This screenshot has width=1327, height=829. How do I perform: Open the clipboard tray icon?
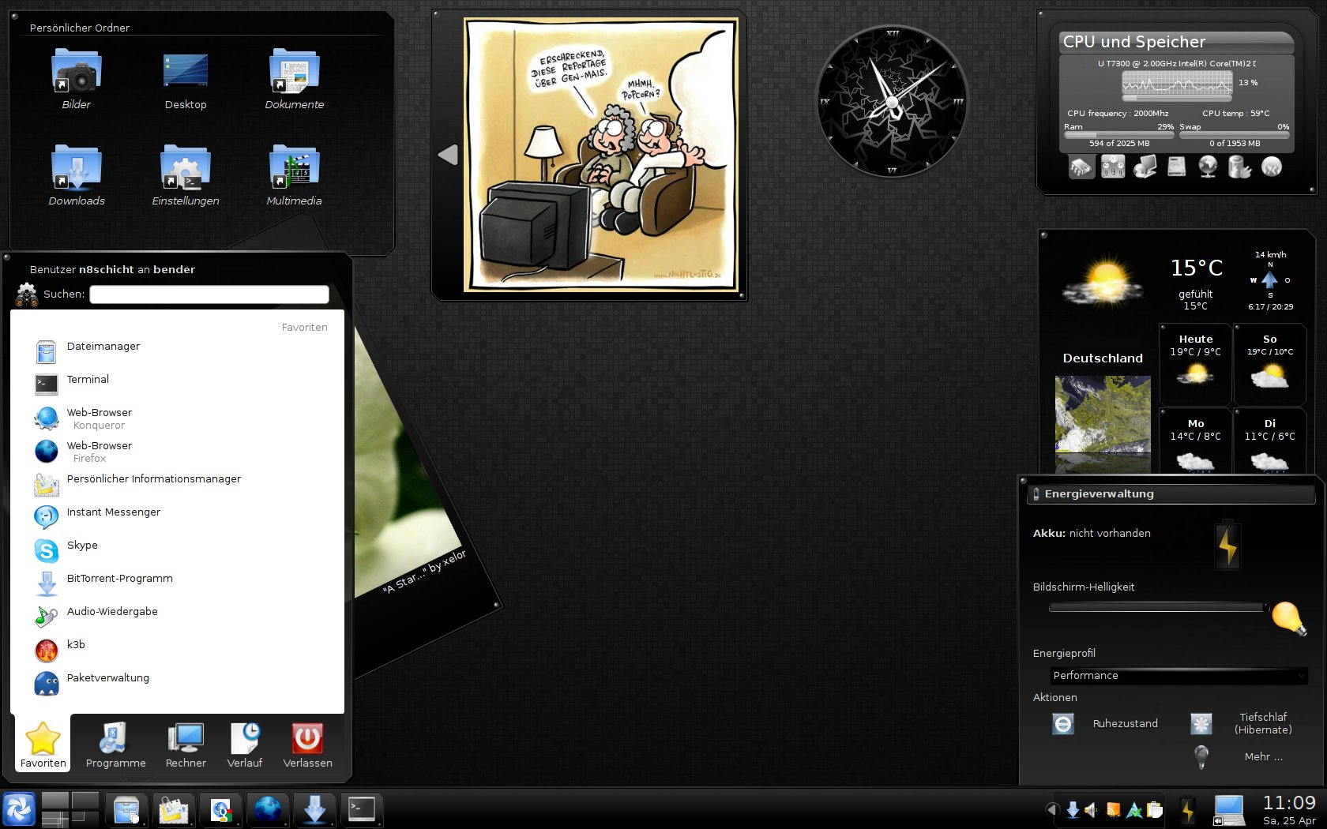tap(1155, 809)
